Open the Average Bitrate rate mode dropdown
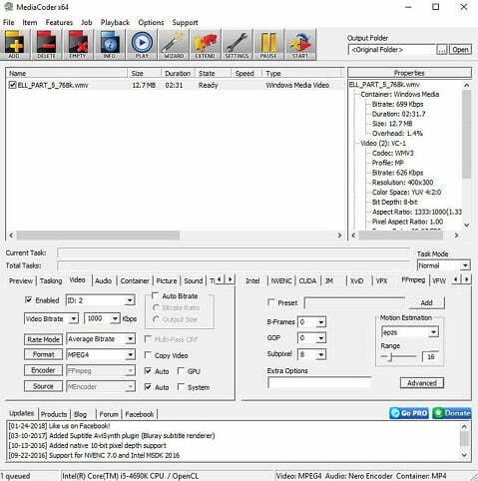 [101, 339]
